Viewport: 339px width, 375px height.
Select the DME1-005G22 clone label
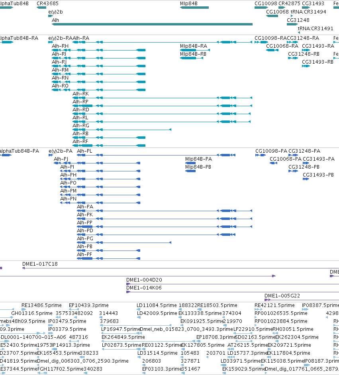tap(282, 296)
